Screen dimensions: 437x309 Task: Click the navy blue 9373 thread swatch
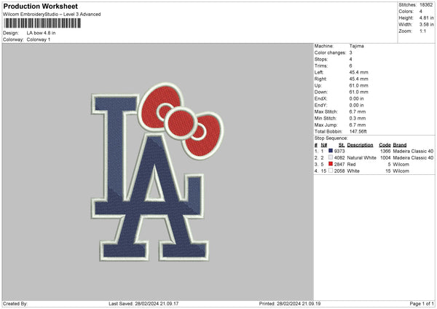tap(331, 151)
